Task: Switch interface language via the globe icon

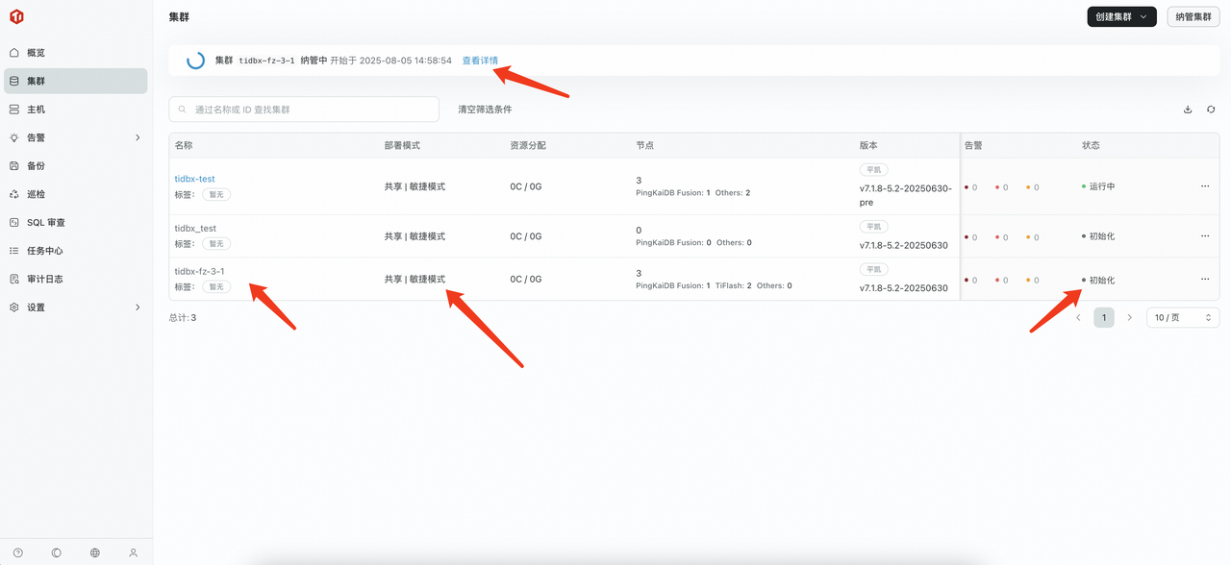Action: pos(94,553)
